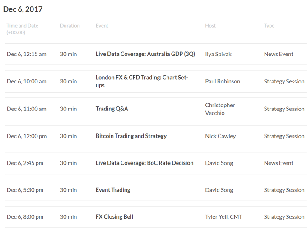307x230 pixels.
Task: Open the FX Closing Bell webinar
Action: 114,217
